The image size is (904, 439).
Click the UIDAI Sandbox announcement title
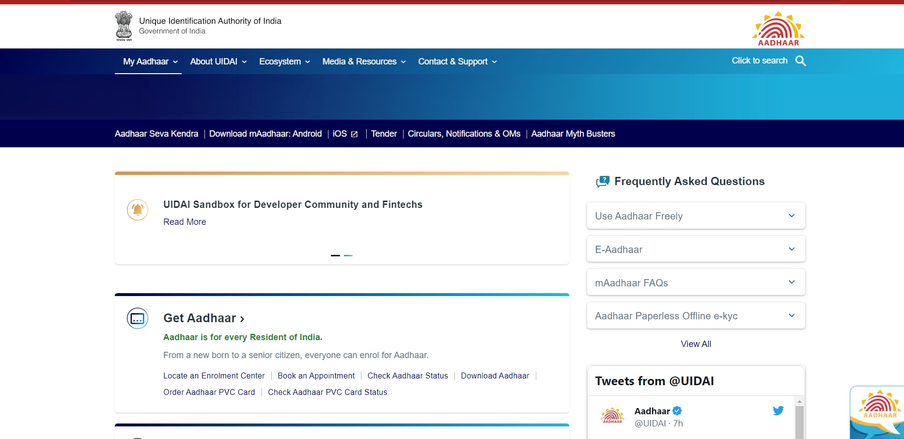293,204
